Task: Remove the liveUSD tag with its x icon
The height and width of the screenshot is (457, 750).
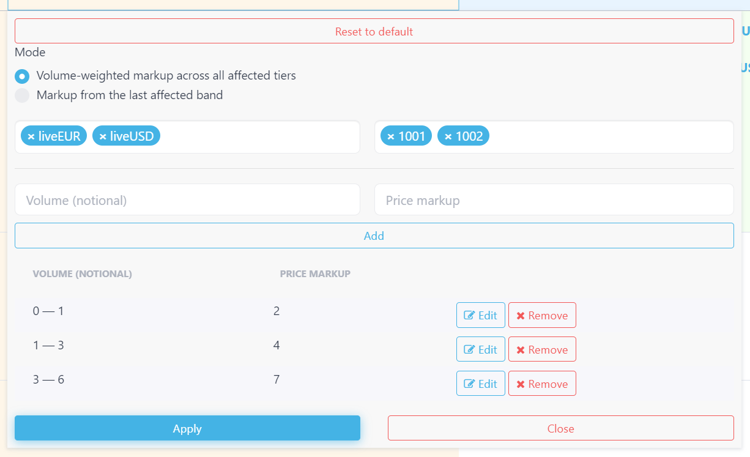Action: [x=103, y=136]
